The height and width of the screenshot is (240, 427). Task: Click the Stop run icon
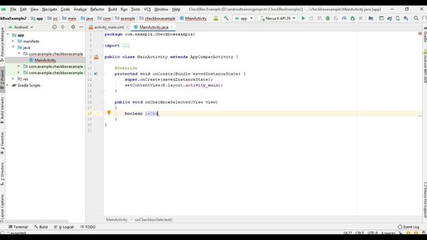point(360,18)
